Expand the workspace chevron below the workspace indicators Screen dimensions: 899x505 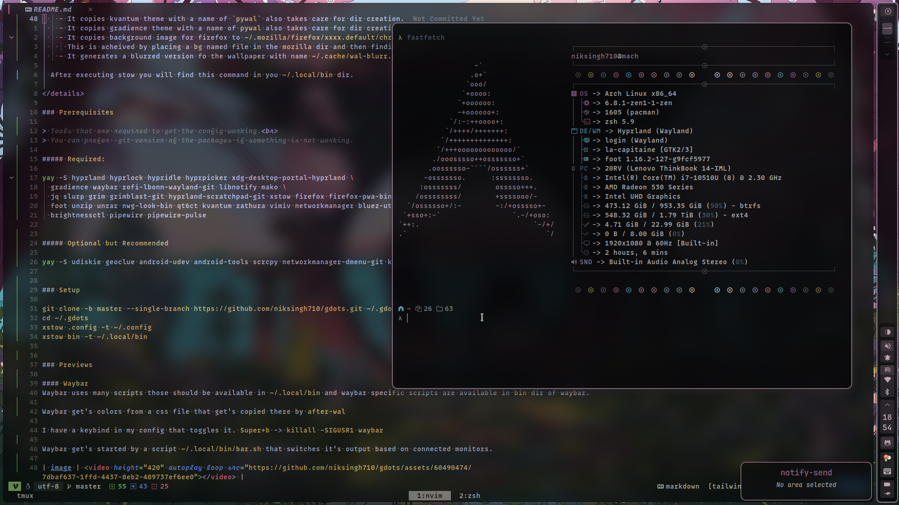(x=887, y=55)
